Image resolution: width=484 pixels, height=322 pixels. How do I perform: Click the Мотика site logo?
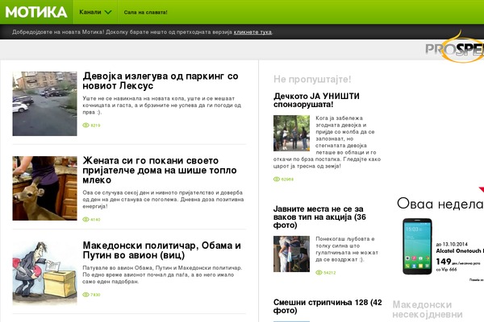pos(34,13)
